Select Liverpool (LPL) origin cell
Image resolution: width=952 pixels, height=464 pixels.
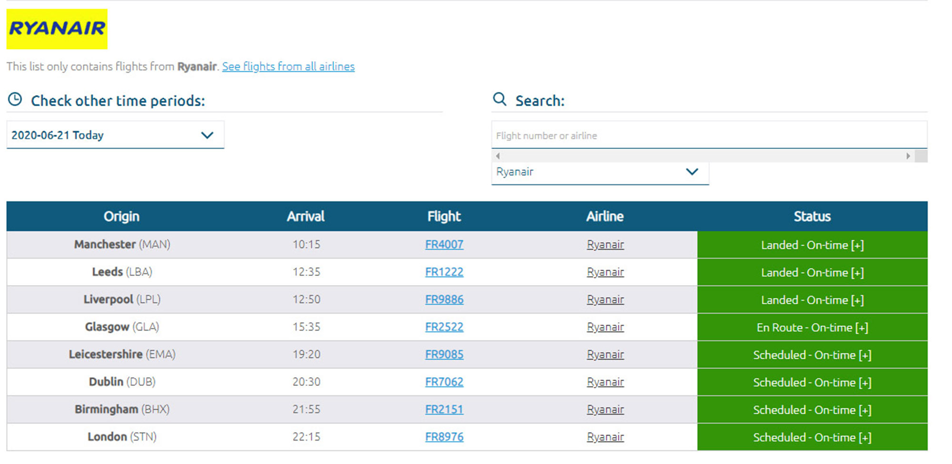coord(122,299)
